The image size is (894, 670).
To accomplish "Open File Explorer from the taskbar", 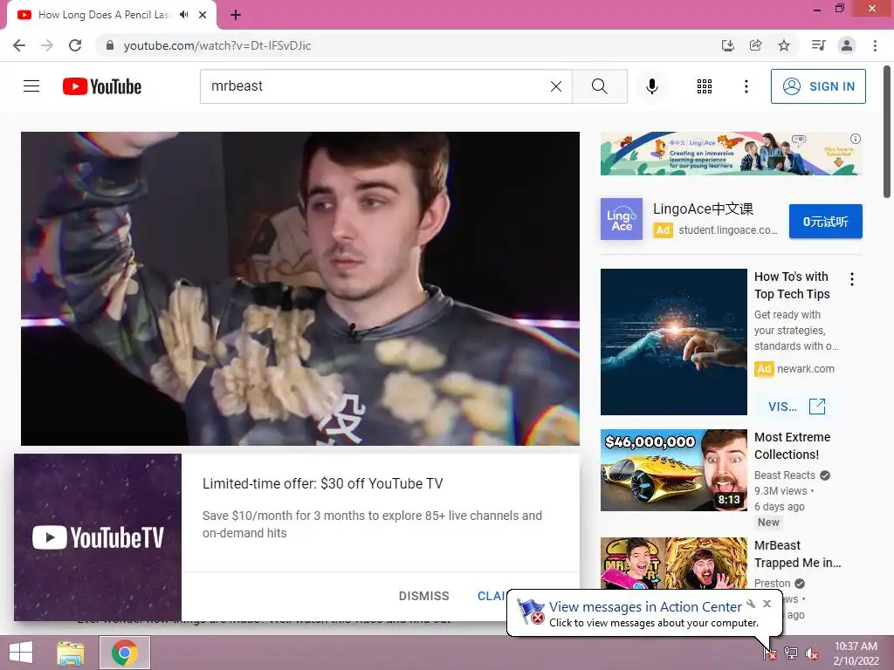I will click(x=71, y=653).
